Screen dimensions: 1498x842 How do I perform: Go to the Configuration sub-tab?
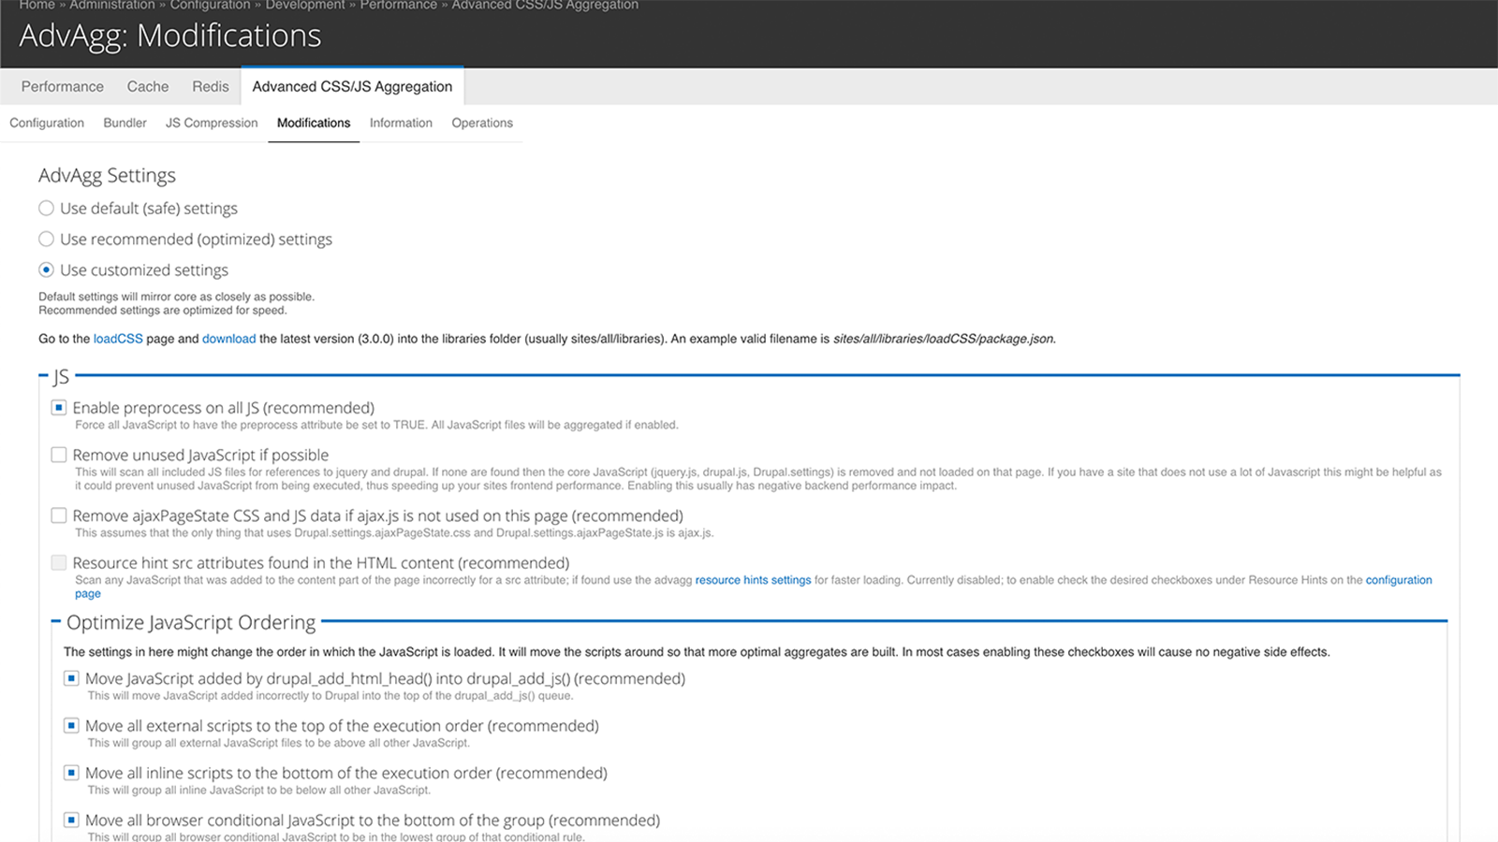(47, 123)
